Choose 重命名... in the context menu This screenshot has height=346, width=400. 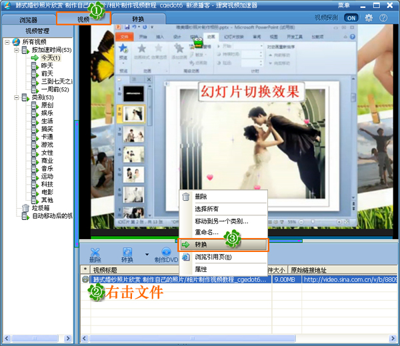[223, 232]
